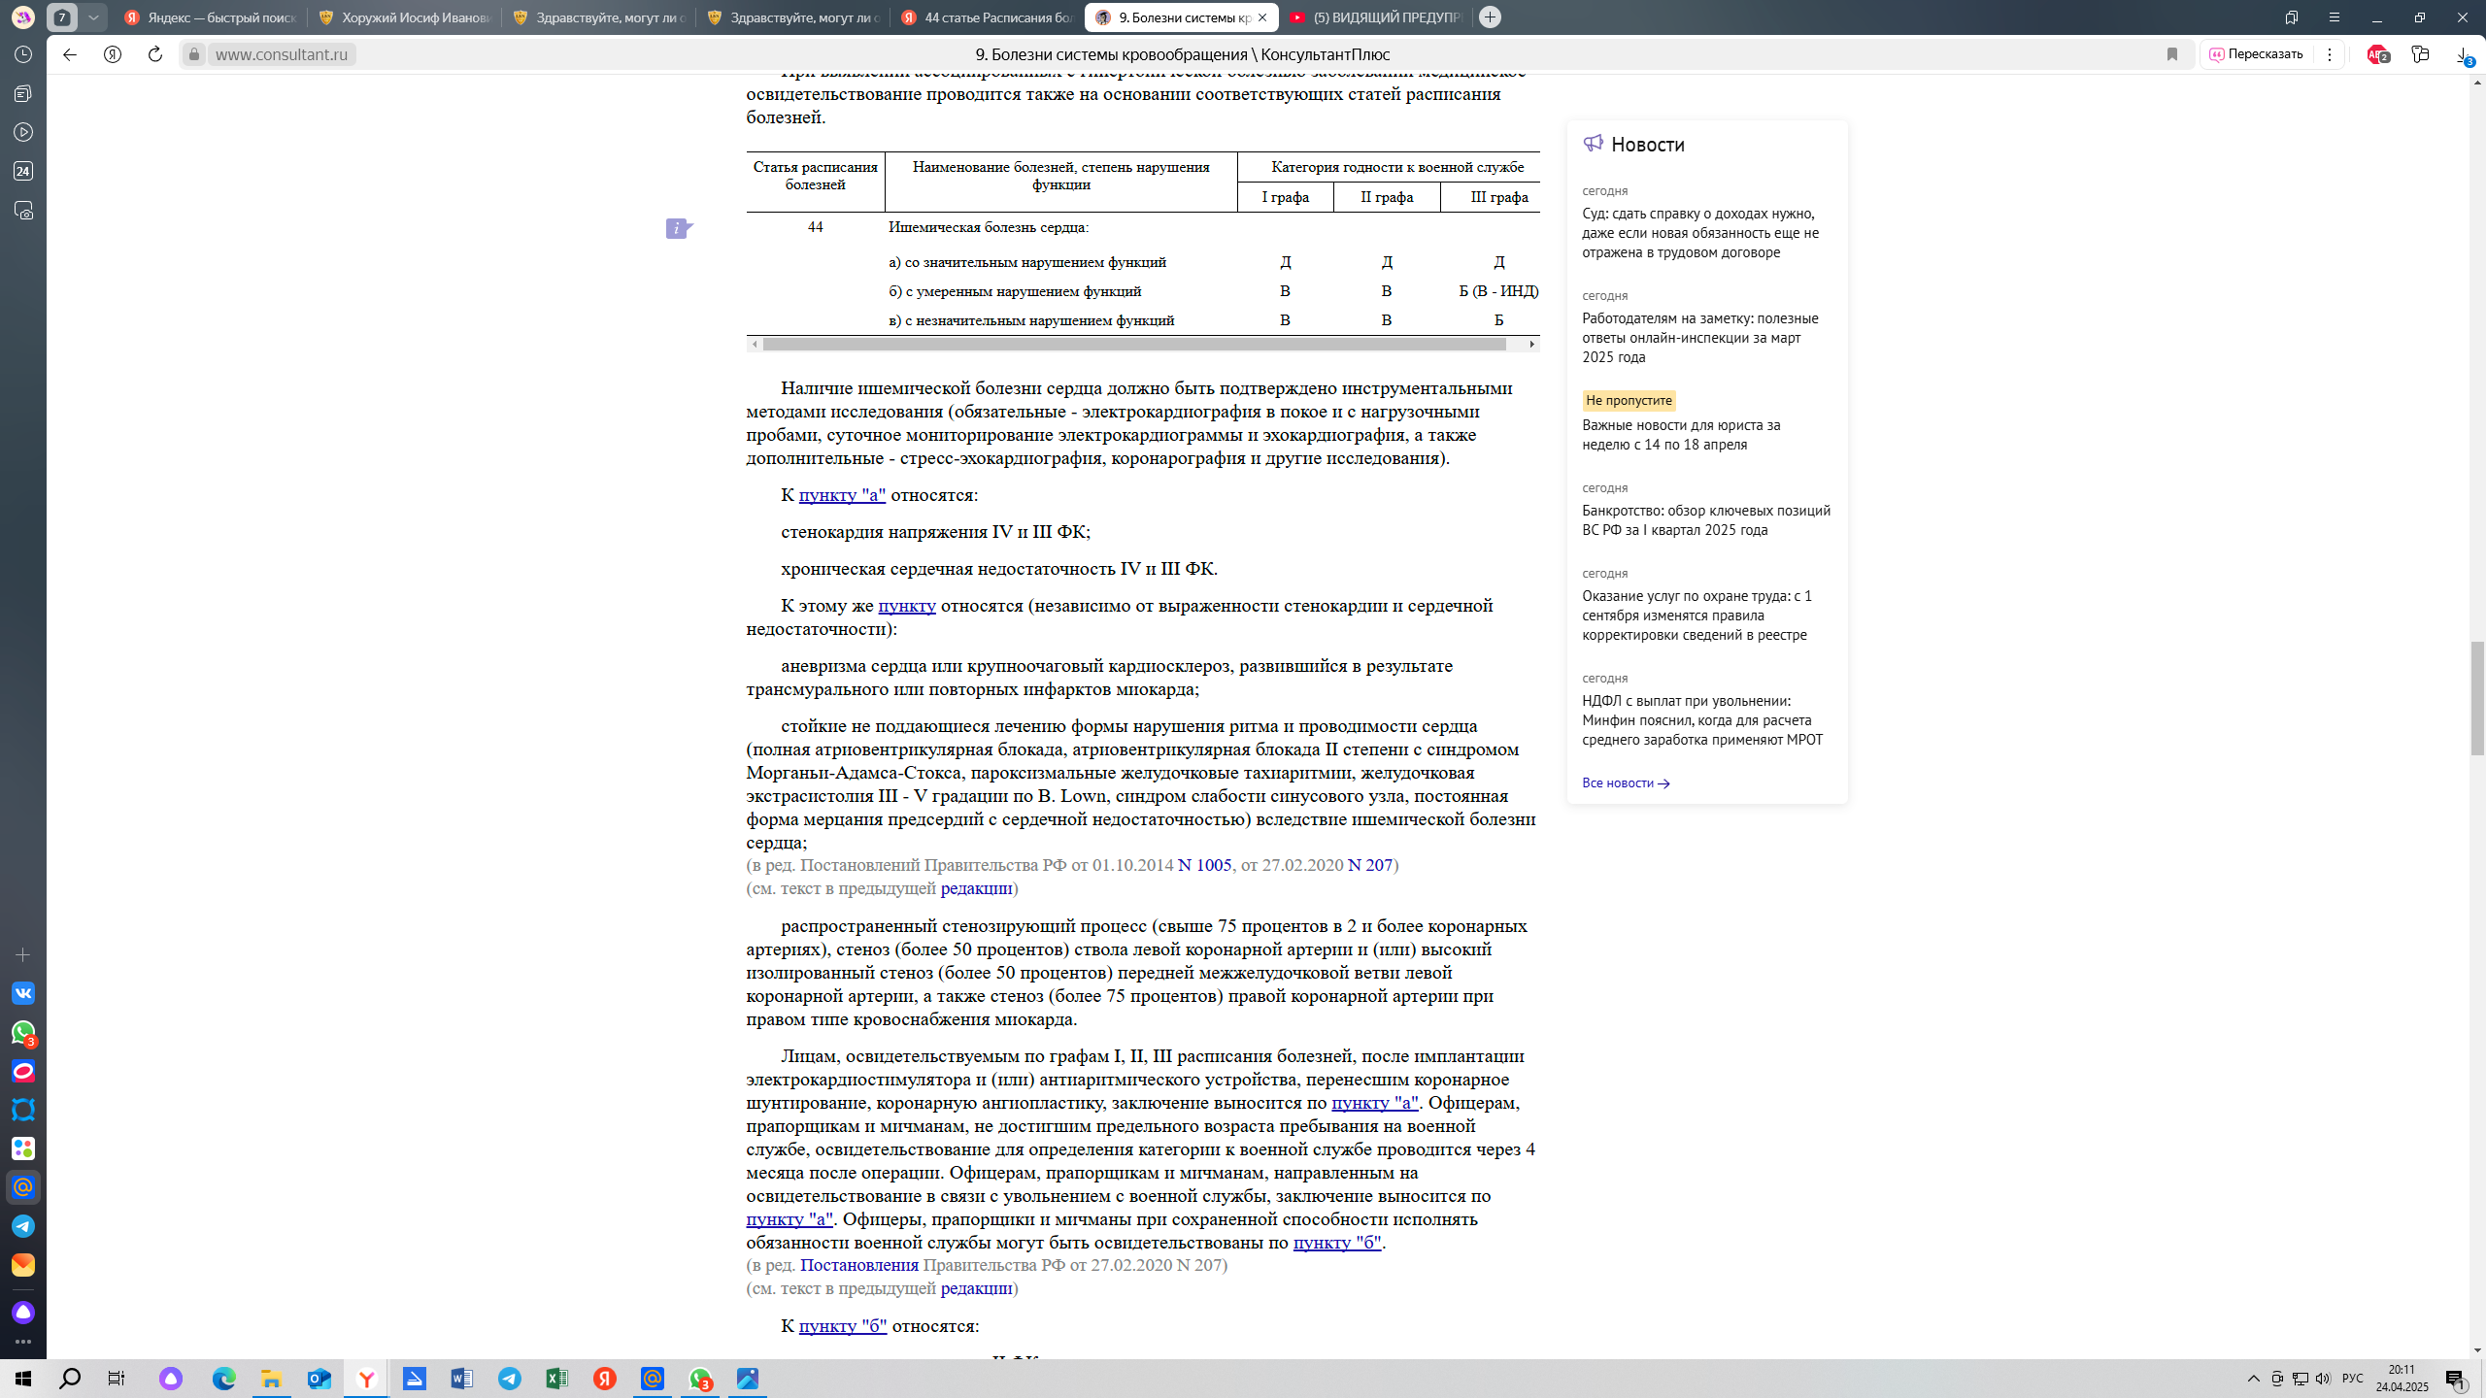Open browsing history in the sidebar
The width and height of the screenshot is (2486, 1398).
23,54
